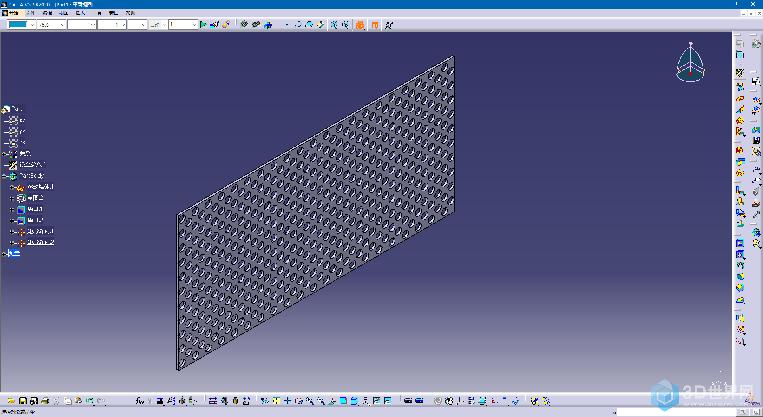The image size is (763, 417).
Task: Click the Fit All In icon
Action: (277, 401)
